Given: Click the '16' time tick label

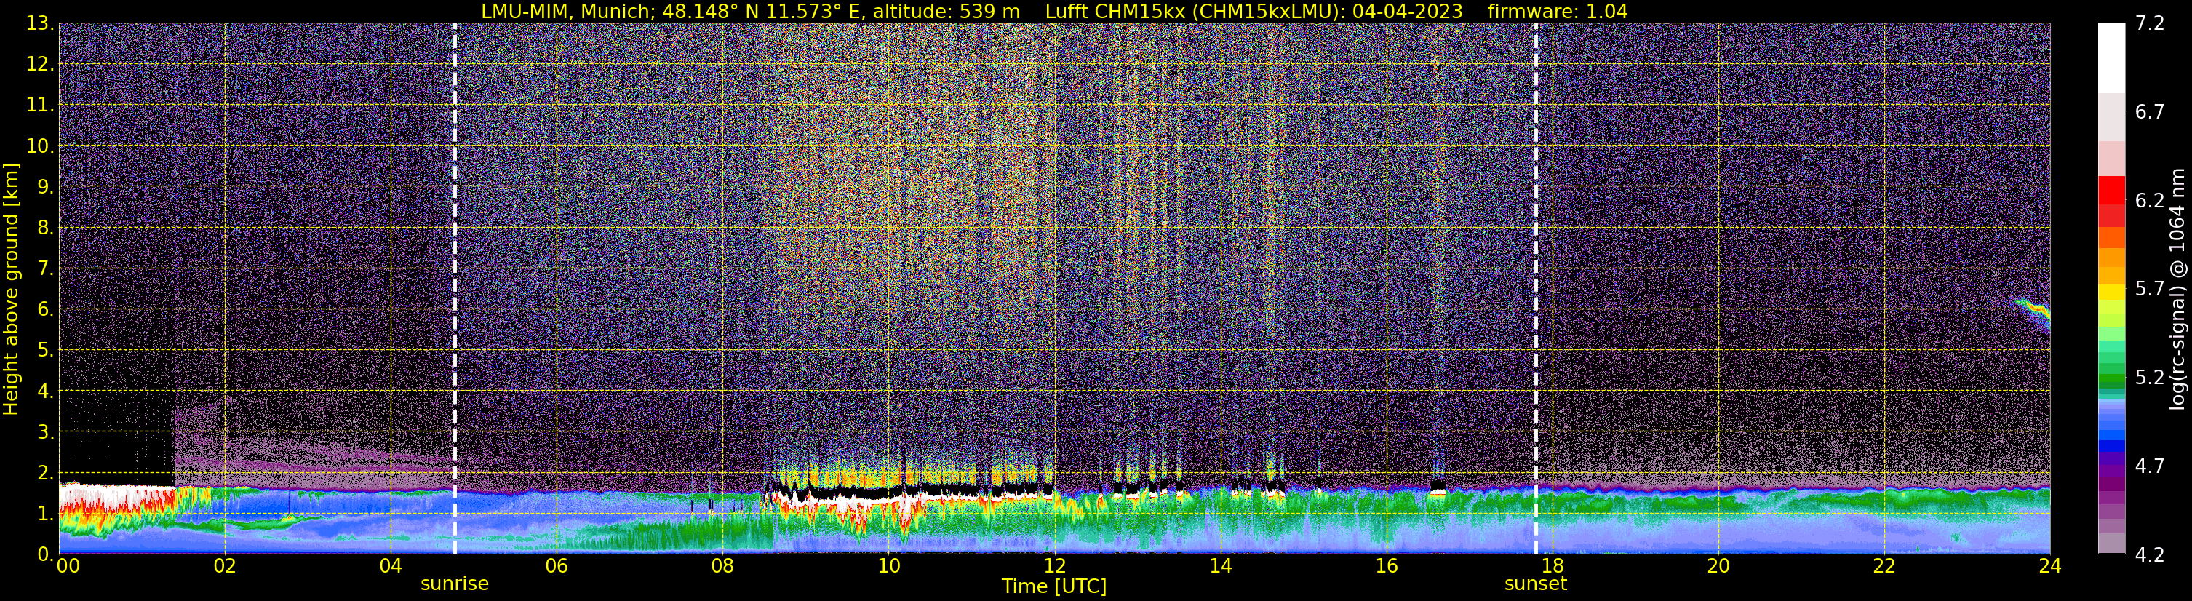Looking at the screenshot, I should pyautogui.click(x=1386, y=566).
